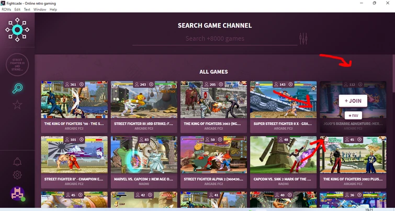The image size is (395, 211).
Task: Click the person icon showing 361 players
Action: [x=67, y=85]
